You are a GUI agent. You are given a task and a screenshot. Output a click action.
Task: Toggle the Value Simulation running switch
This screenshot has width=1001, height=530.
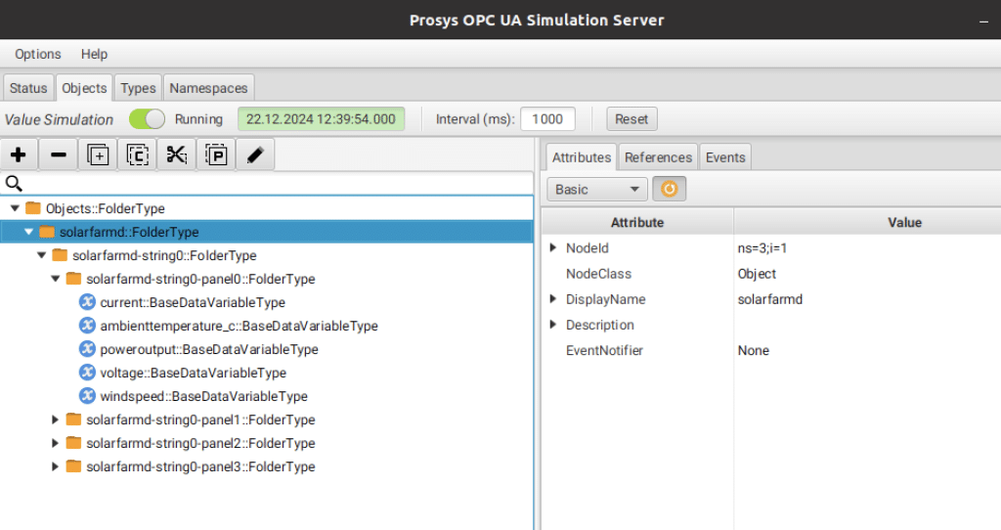click(x=147, y=119)
